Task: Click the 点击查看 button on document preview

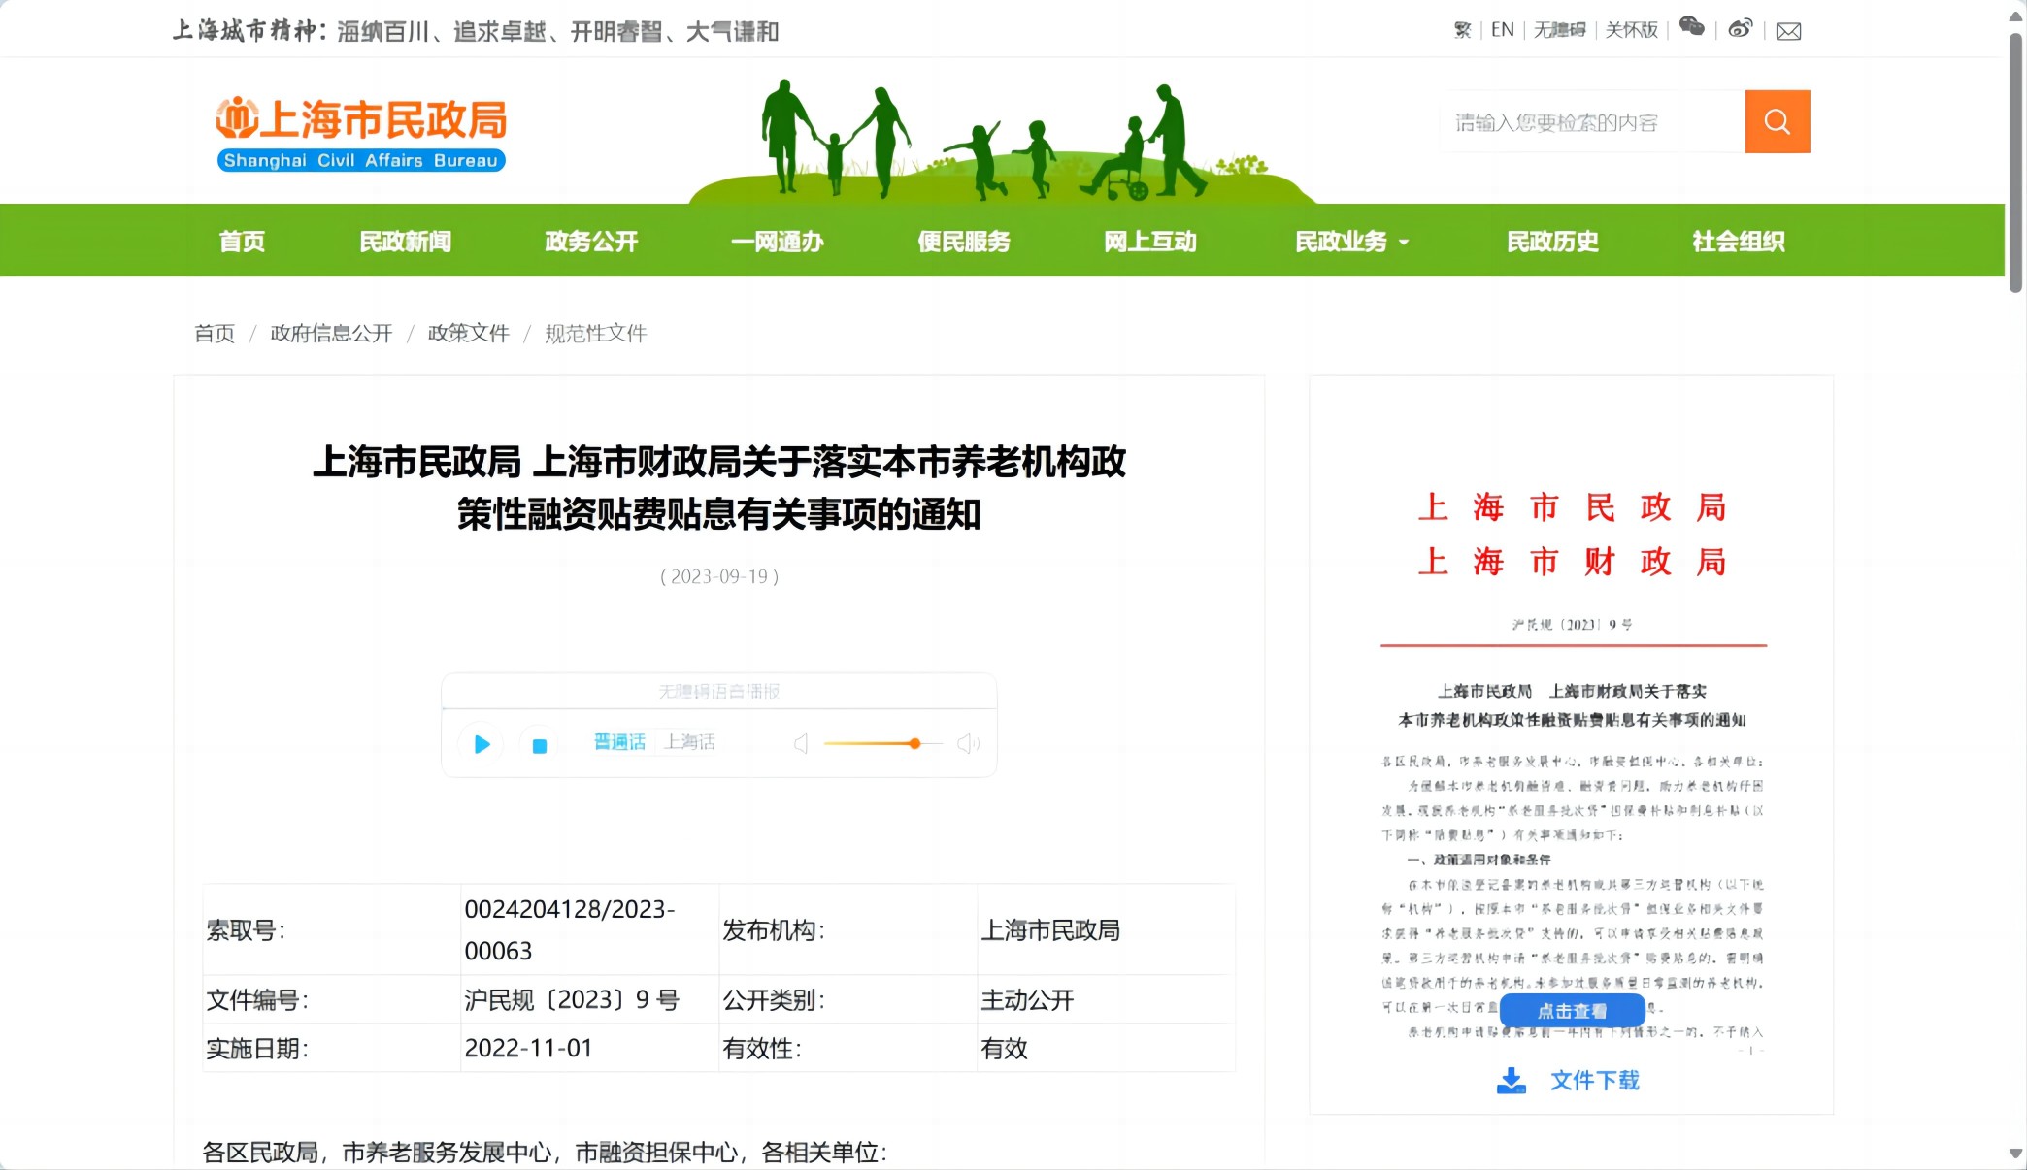Action: coord(1572,1011)
